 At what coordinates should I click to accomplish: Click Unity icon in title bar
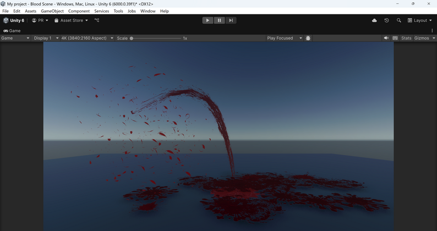3,4
